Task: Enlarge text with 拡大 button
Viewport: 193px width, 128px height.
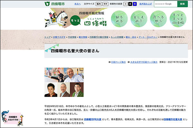Action: pos(99,4)
